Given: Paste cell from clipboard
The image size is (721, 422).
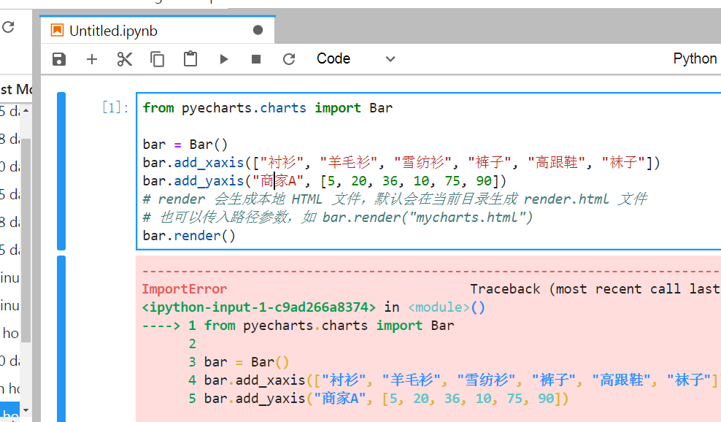Looking at the screenshot, I should click(x=190, y=59).
